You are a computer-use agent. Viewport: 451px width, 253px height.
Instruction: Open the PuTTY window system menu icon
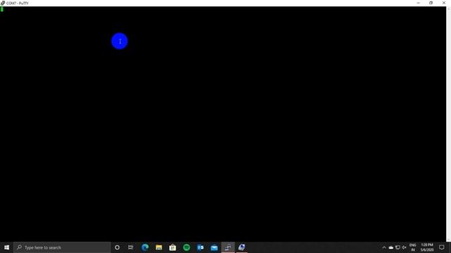3,3
